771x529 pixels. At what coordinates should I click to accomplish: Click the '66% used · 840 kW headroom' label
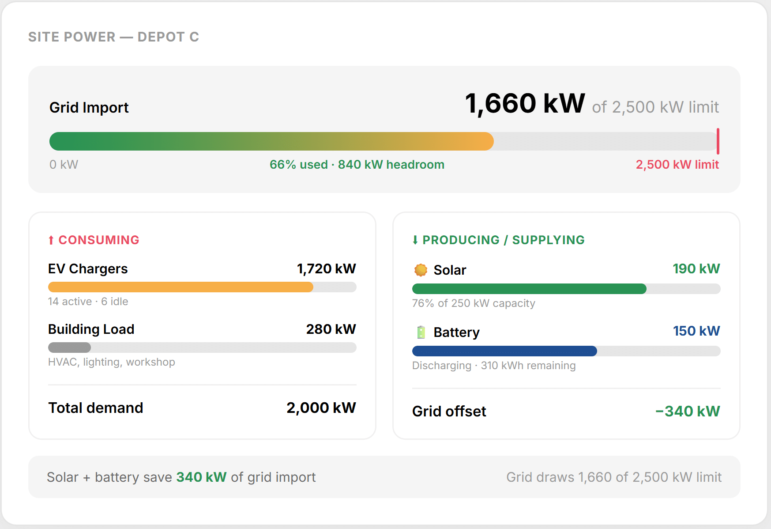pos(357,165)
